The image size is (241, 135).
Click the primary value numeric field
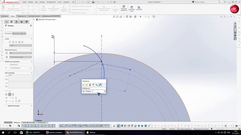tap(19, 68)
